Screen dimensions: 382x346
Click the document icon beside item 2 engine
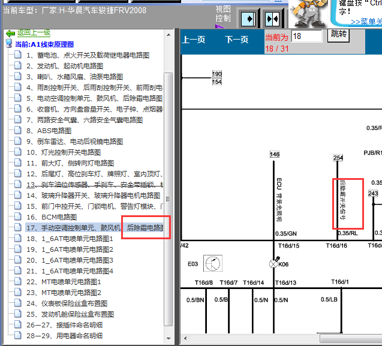coord(17,65)
